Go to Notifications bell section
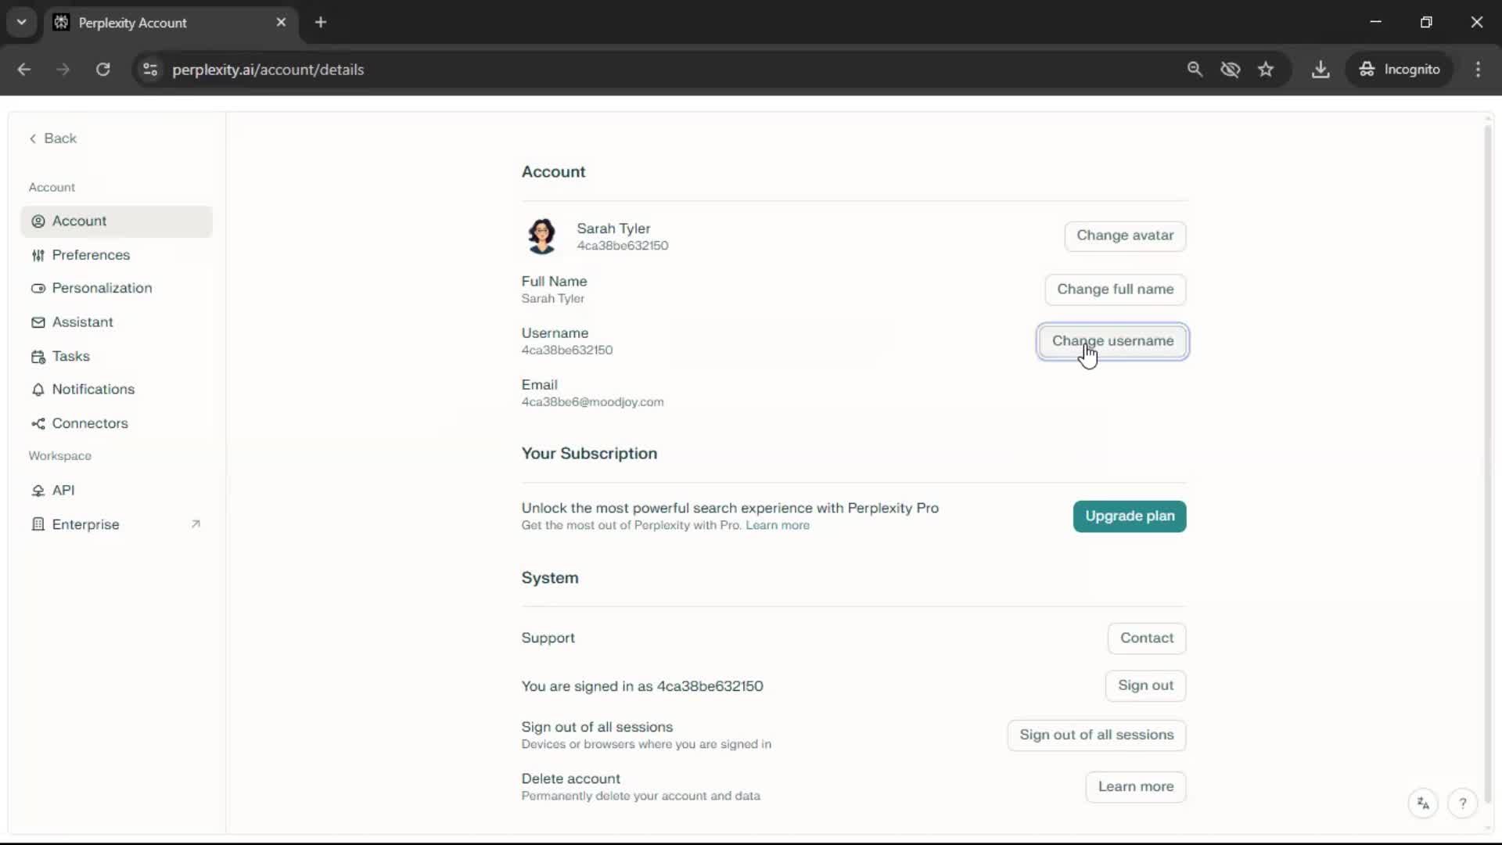This screenshot has width=1502, height=845. point(92,389)
